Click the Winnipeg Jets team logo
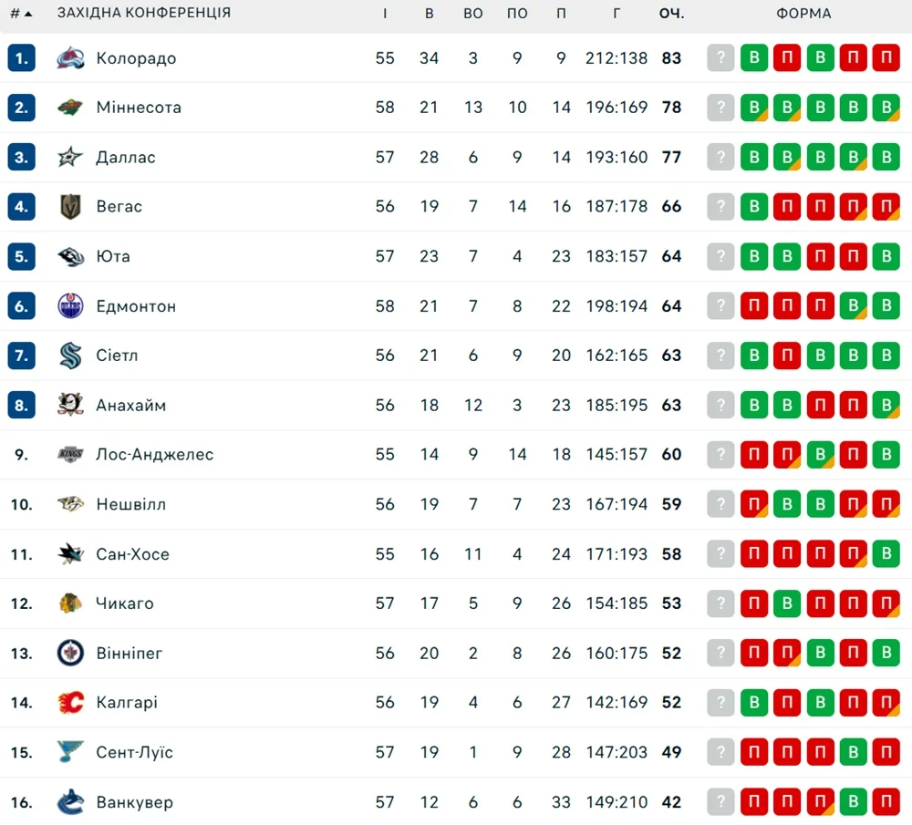Viewport: 912px width, 825px height. (70, 653)
